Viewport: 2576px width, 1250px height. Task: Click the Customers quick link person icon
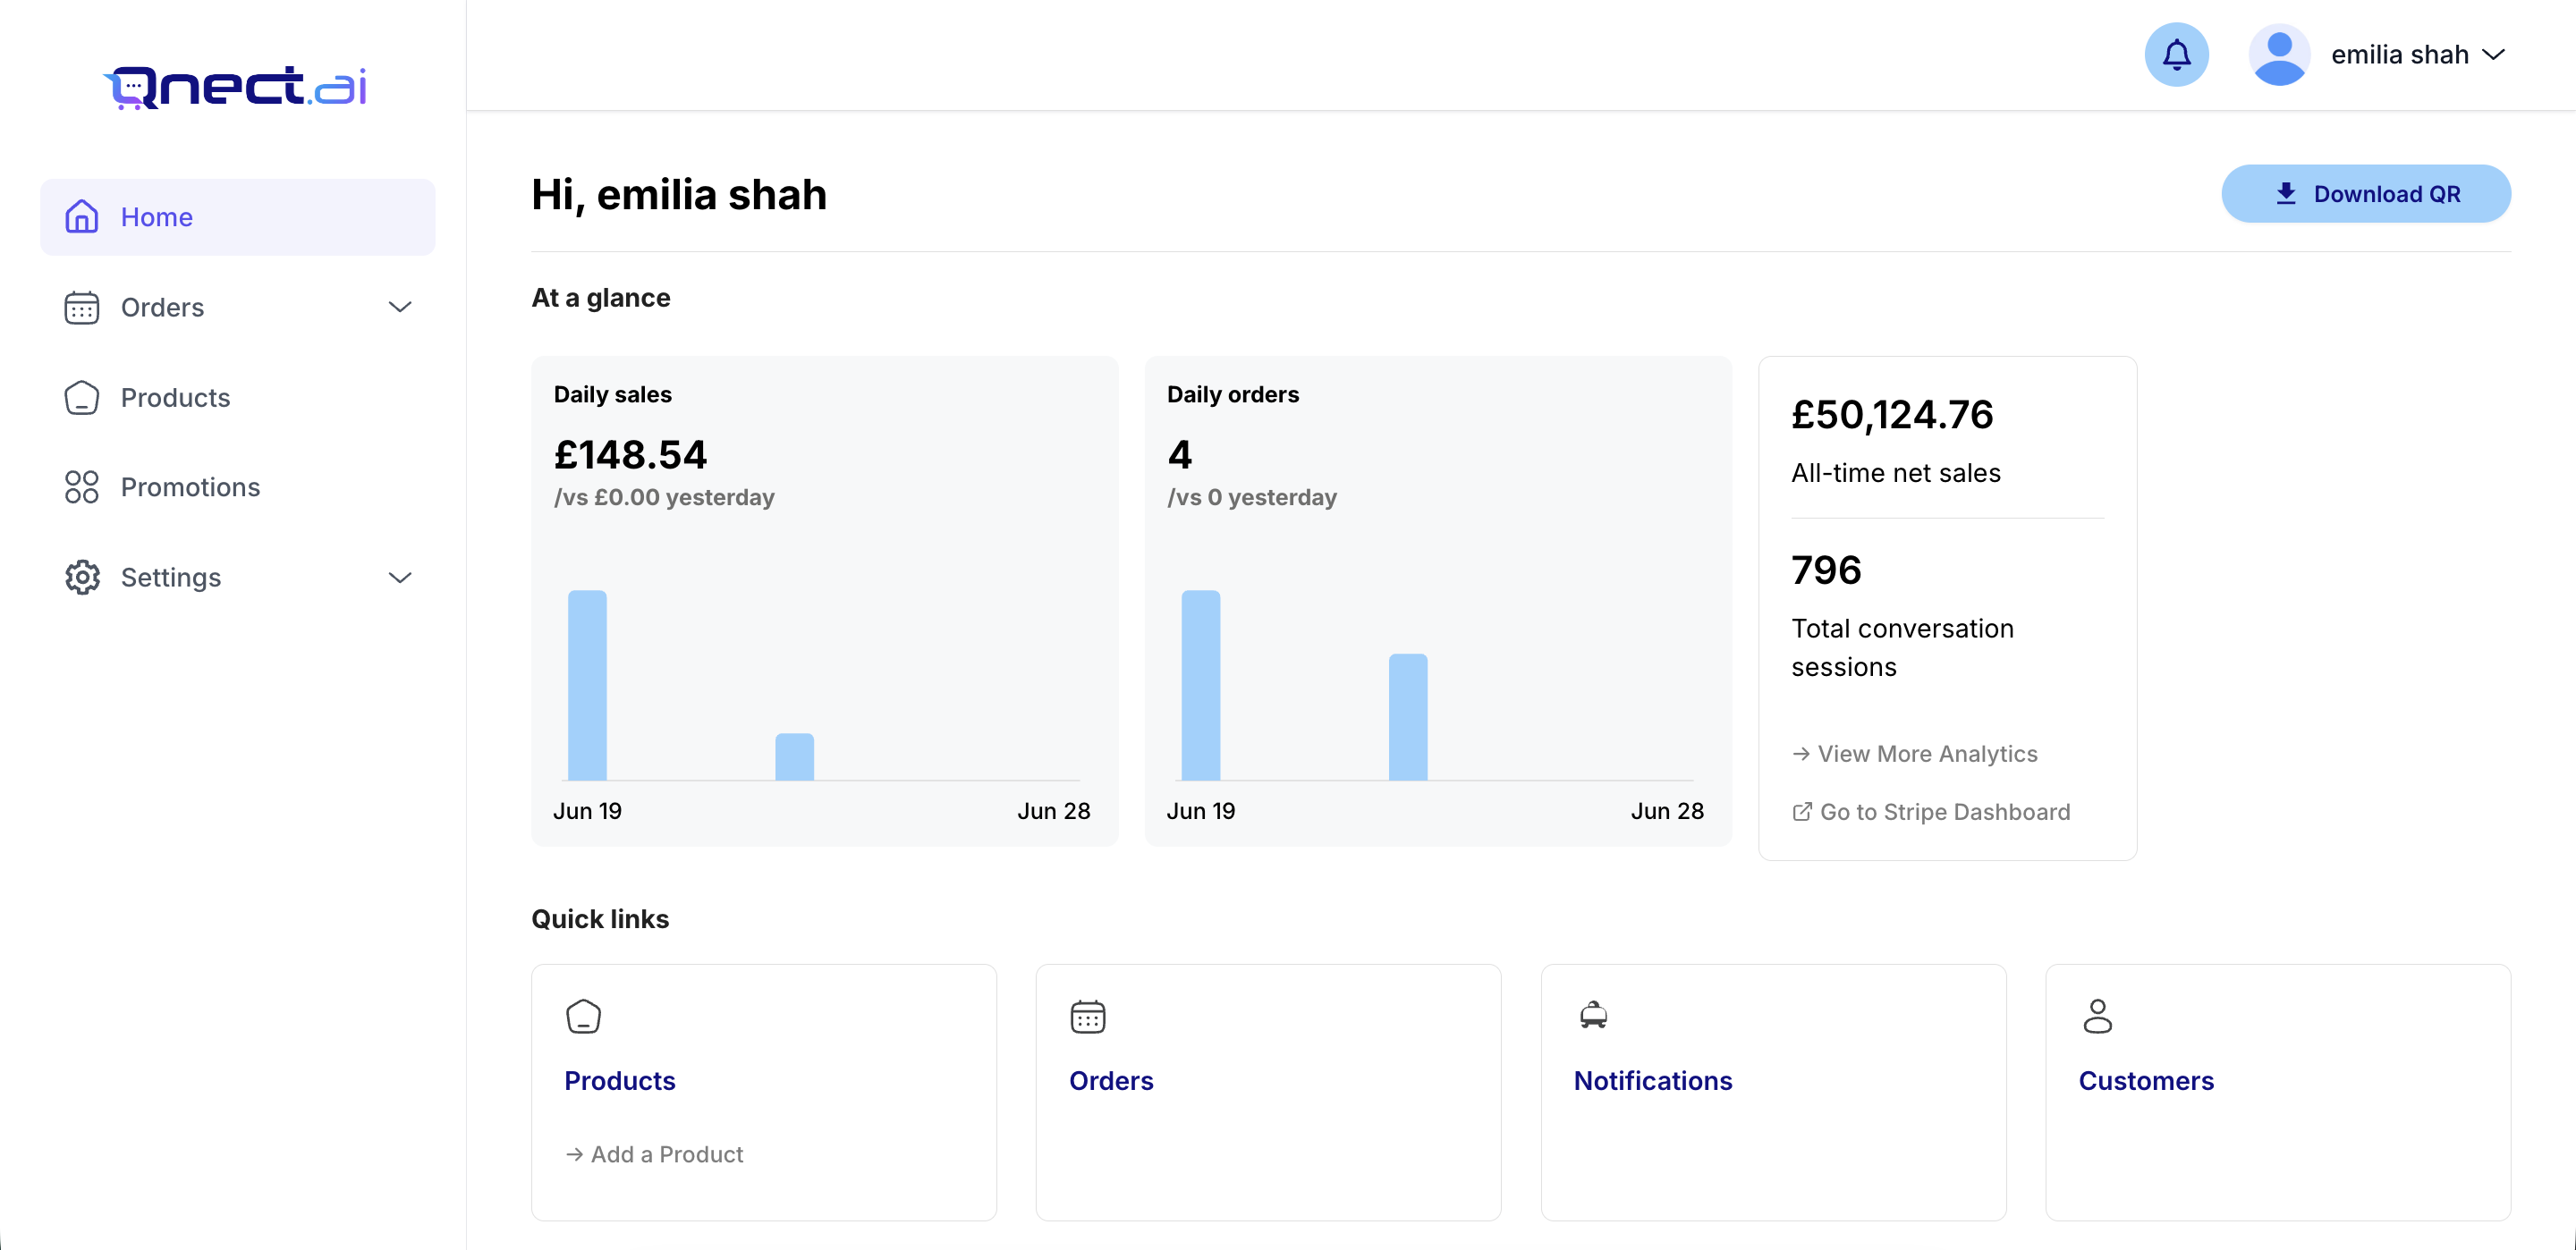pos(2097,1017)
